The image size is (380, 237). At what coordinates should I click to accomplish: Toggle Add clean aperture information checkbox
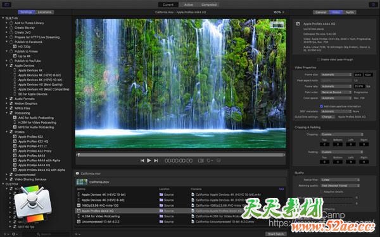pos(321,106)
